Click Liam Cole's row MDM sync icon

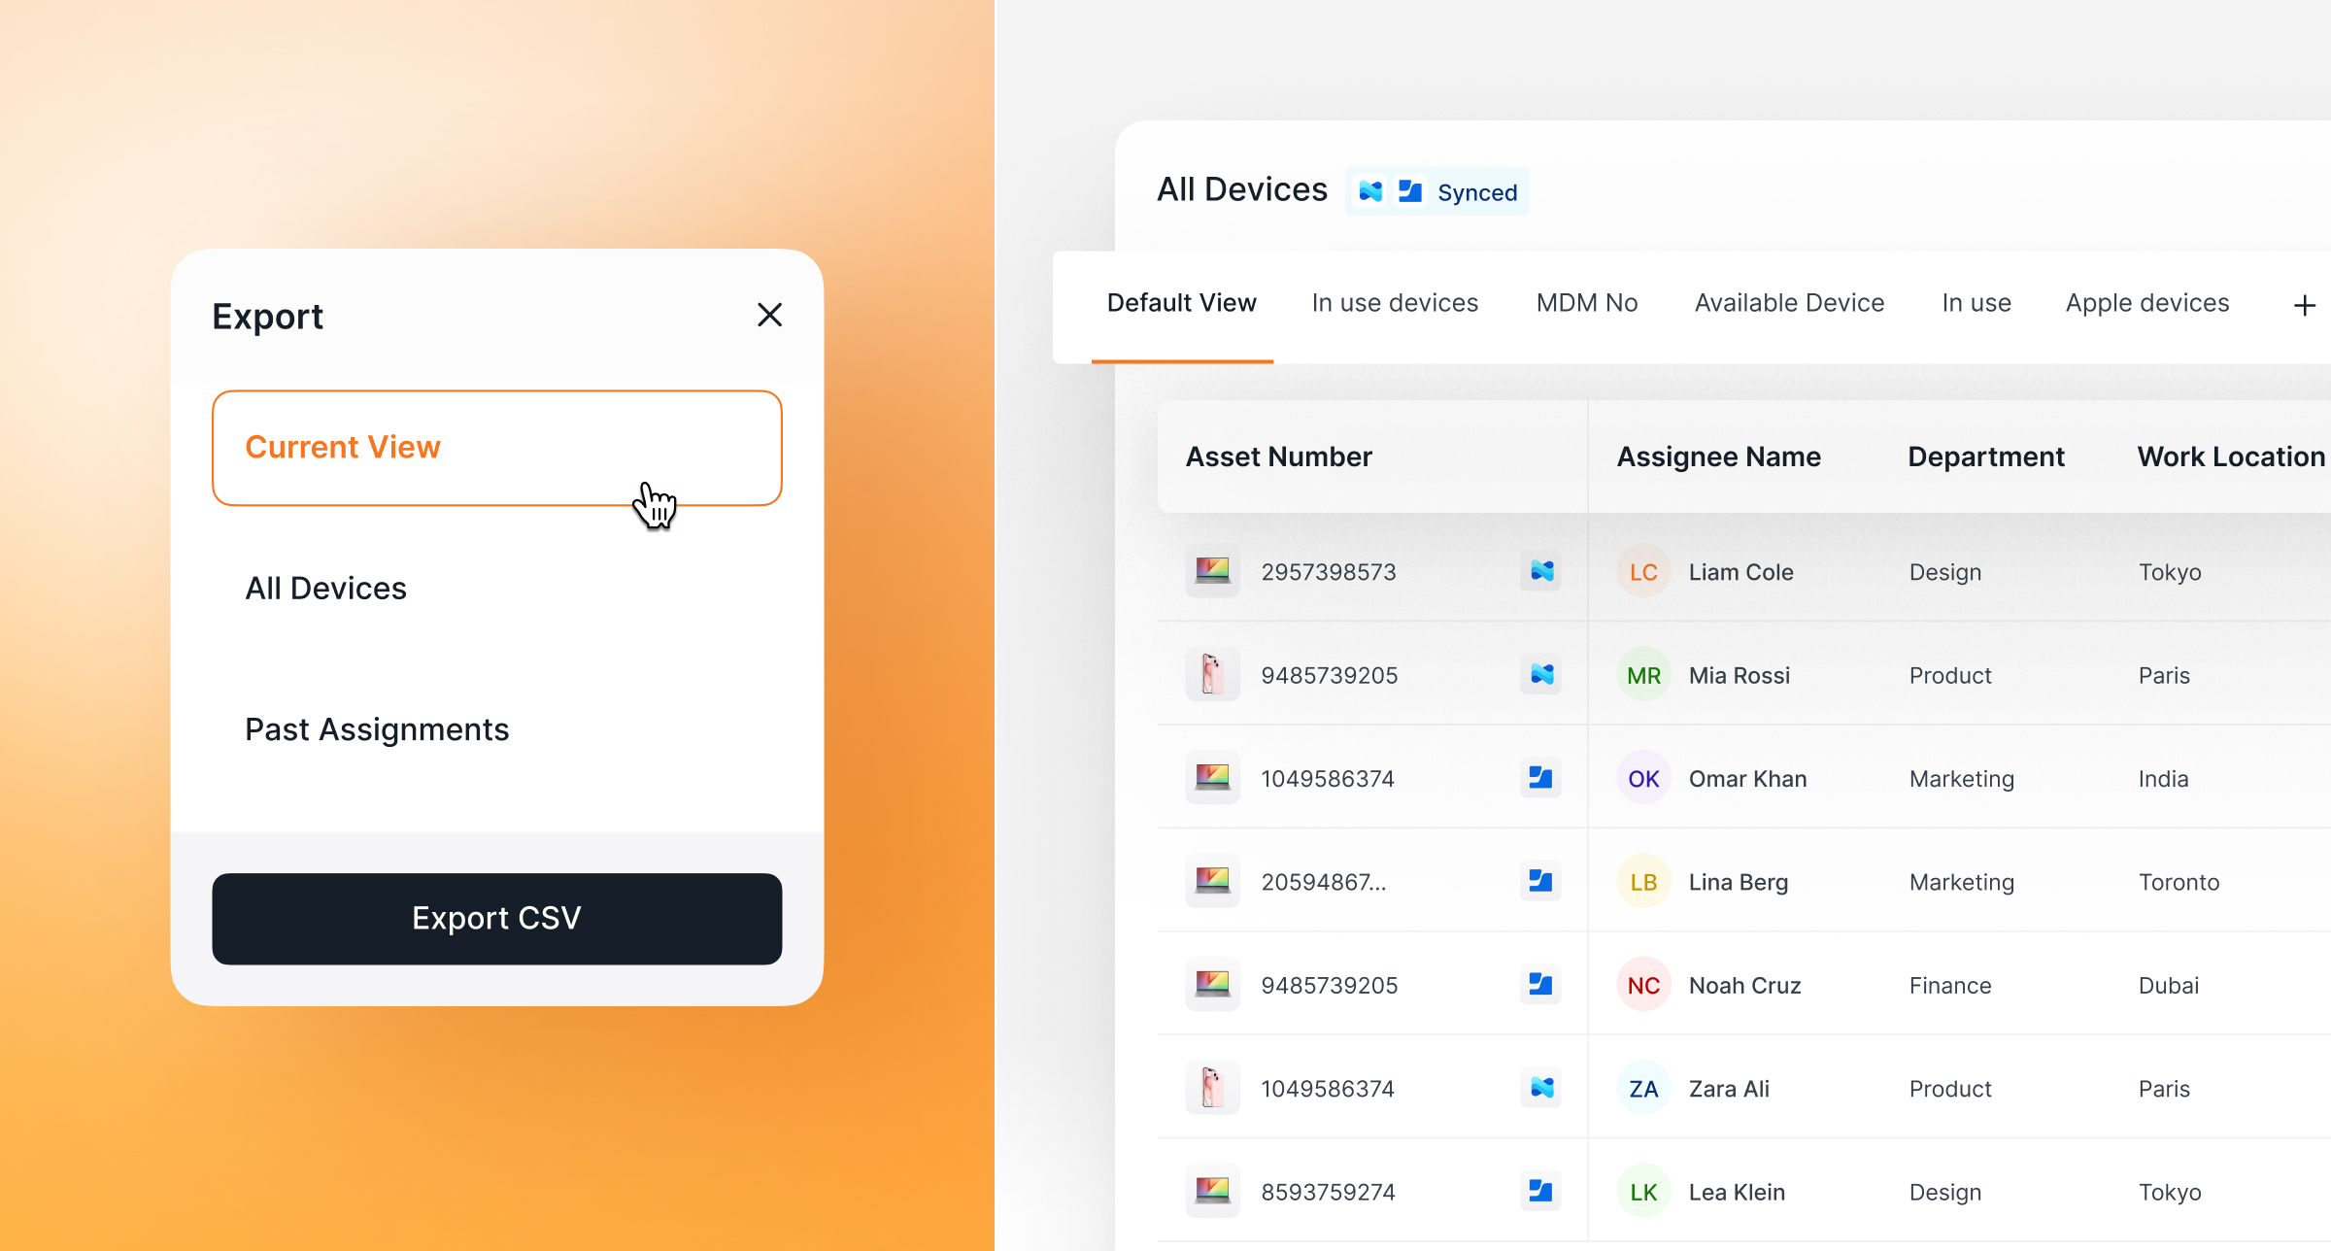point(1541,572)
